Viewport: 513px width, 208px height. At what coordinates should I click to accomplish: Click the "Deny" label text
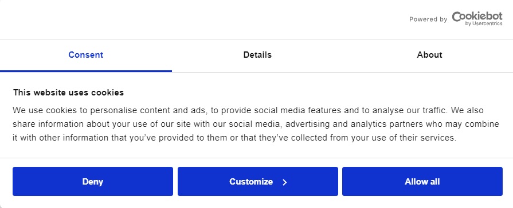[x=93, y=182]
